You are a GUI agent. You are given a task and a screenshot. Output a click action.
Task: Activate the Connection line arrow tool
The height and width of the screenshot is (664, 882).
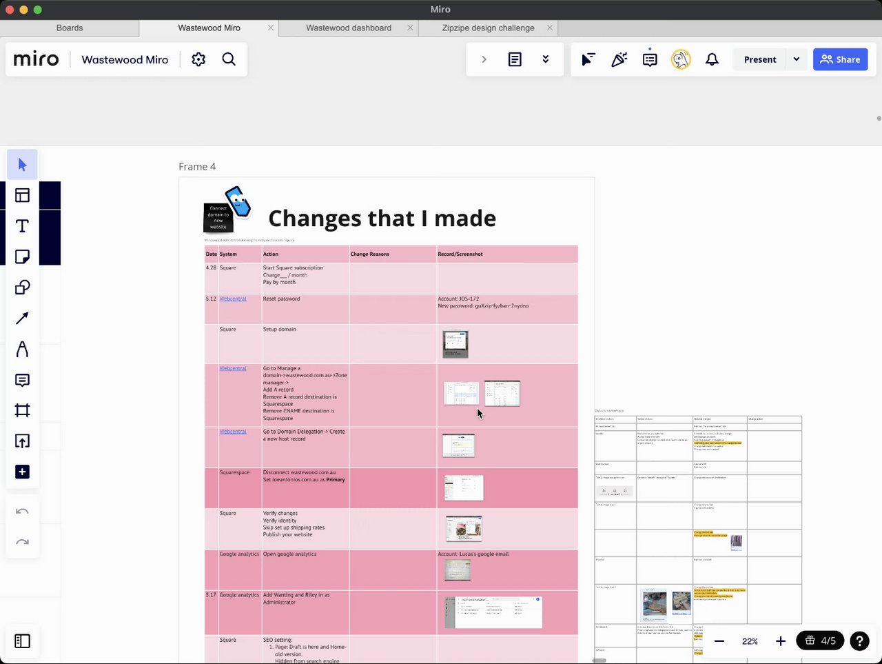[x=22, y=318]
